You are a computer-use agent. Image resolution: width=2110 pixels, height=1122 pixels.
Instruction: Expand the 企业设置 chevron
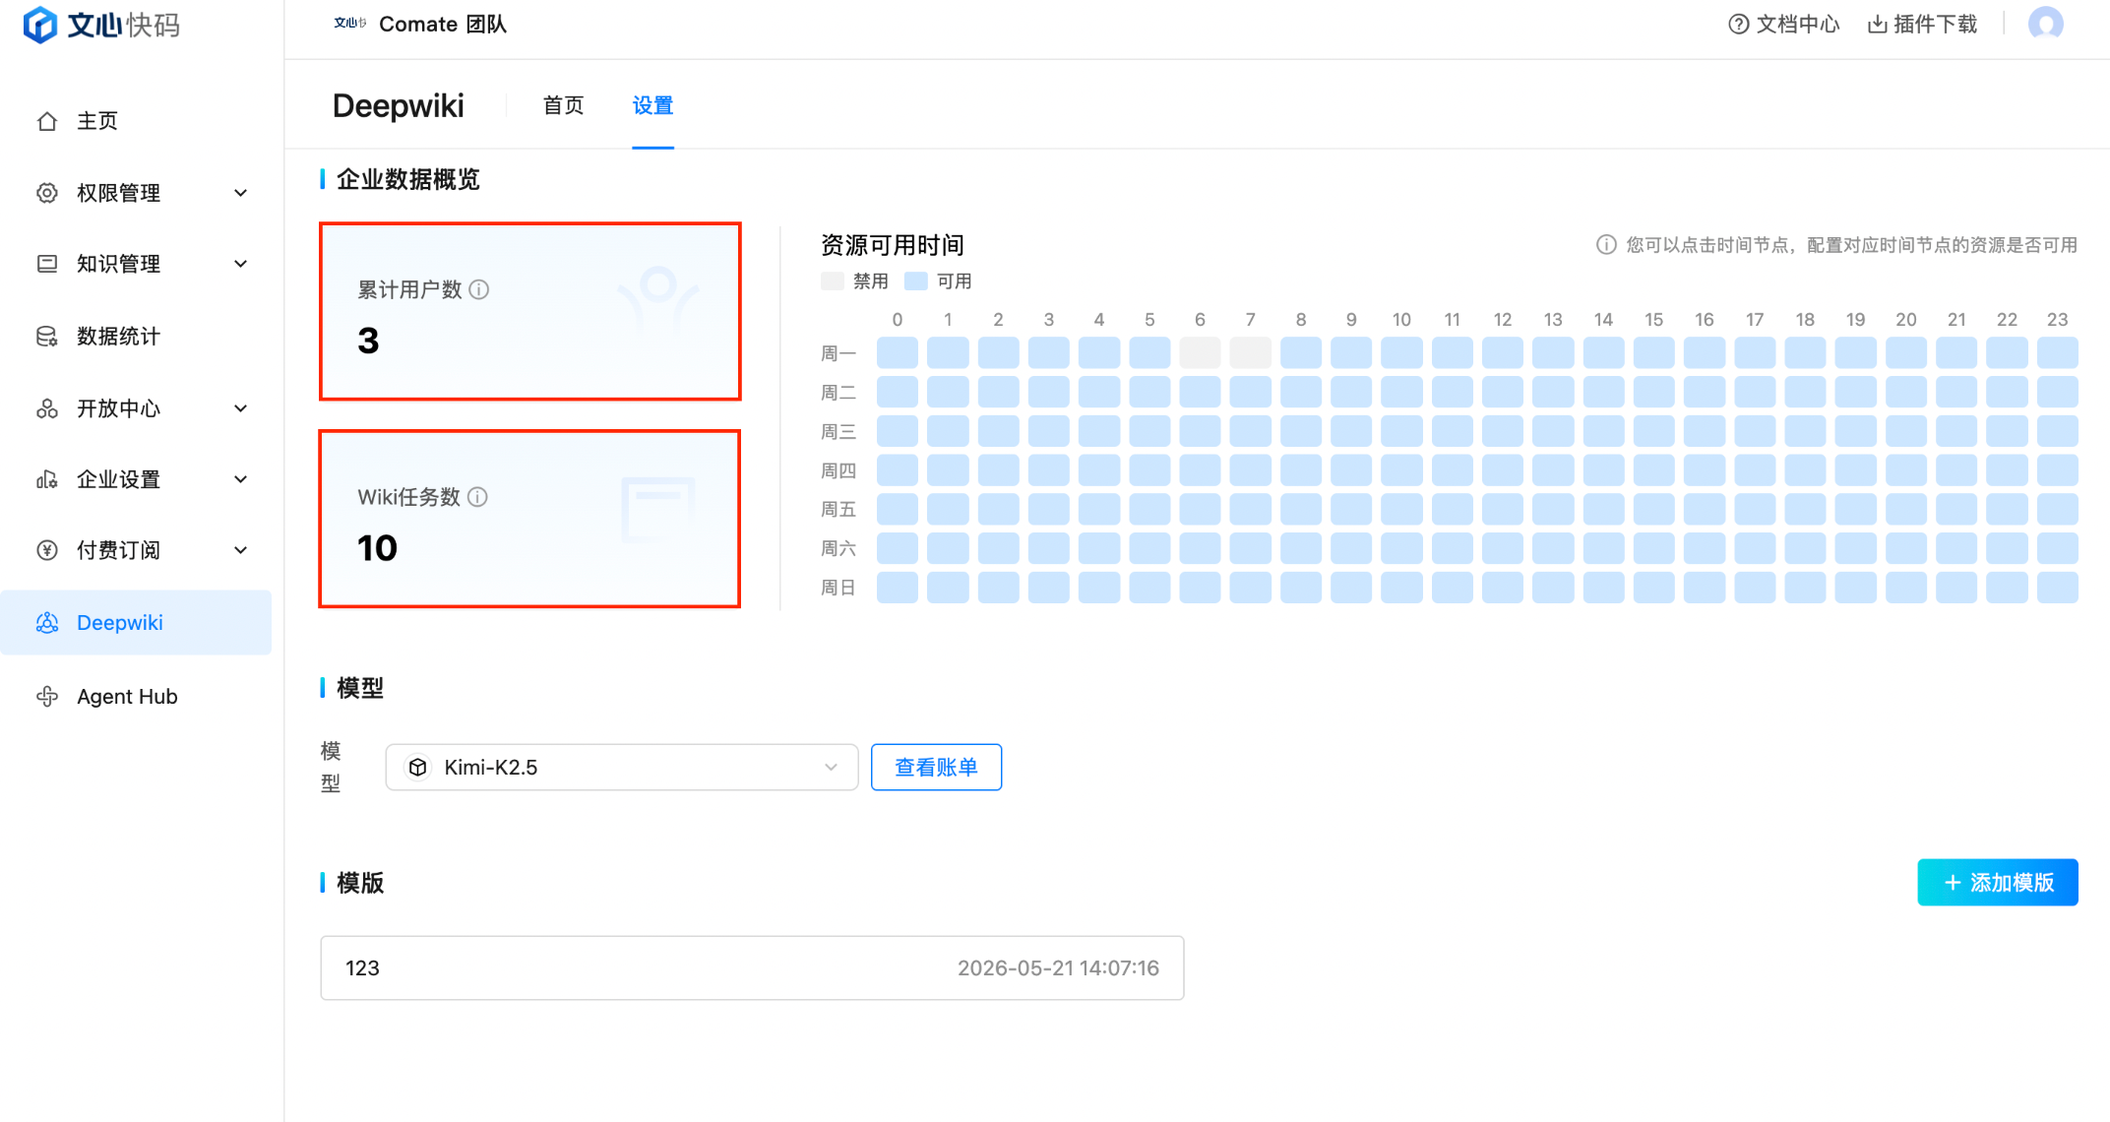pos(241,479)
